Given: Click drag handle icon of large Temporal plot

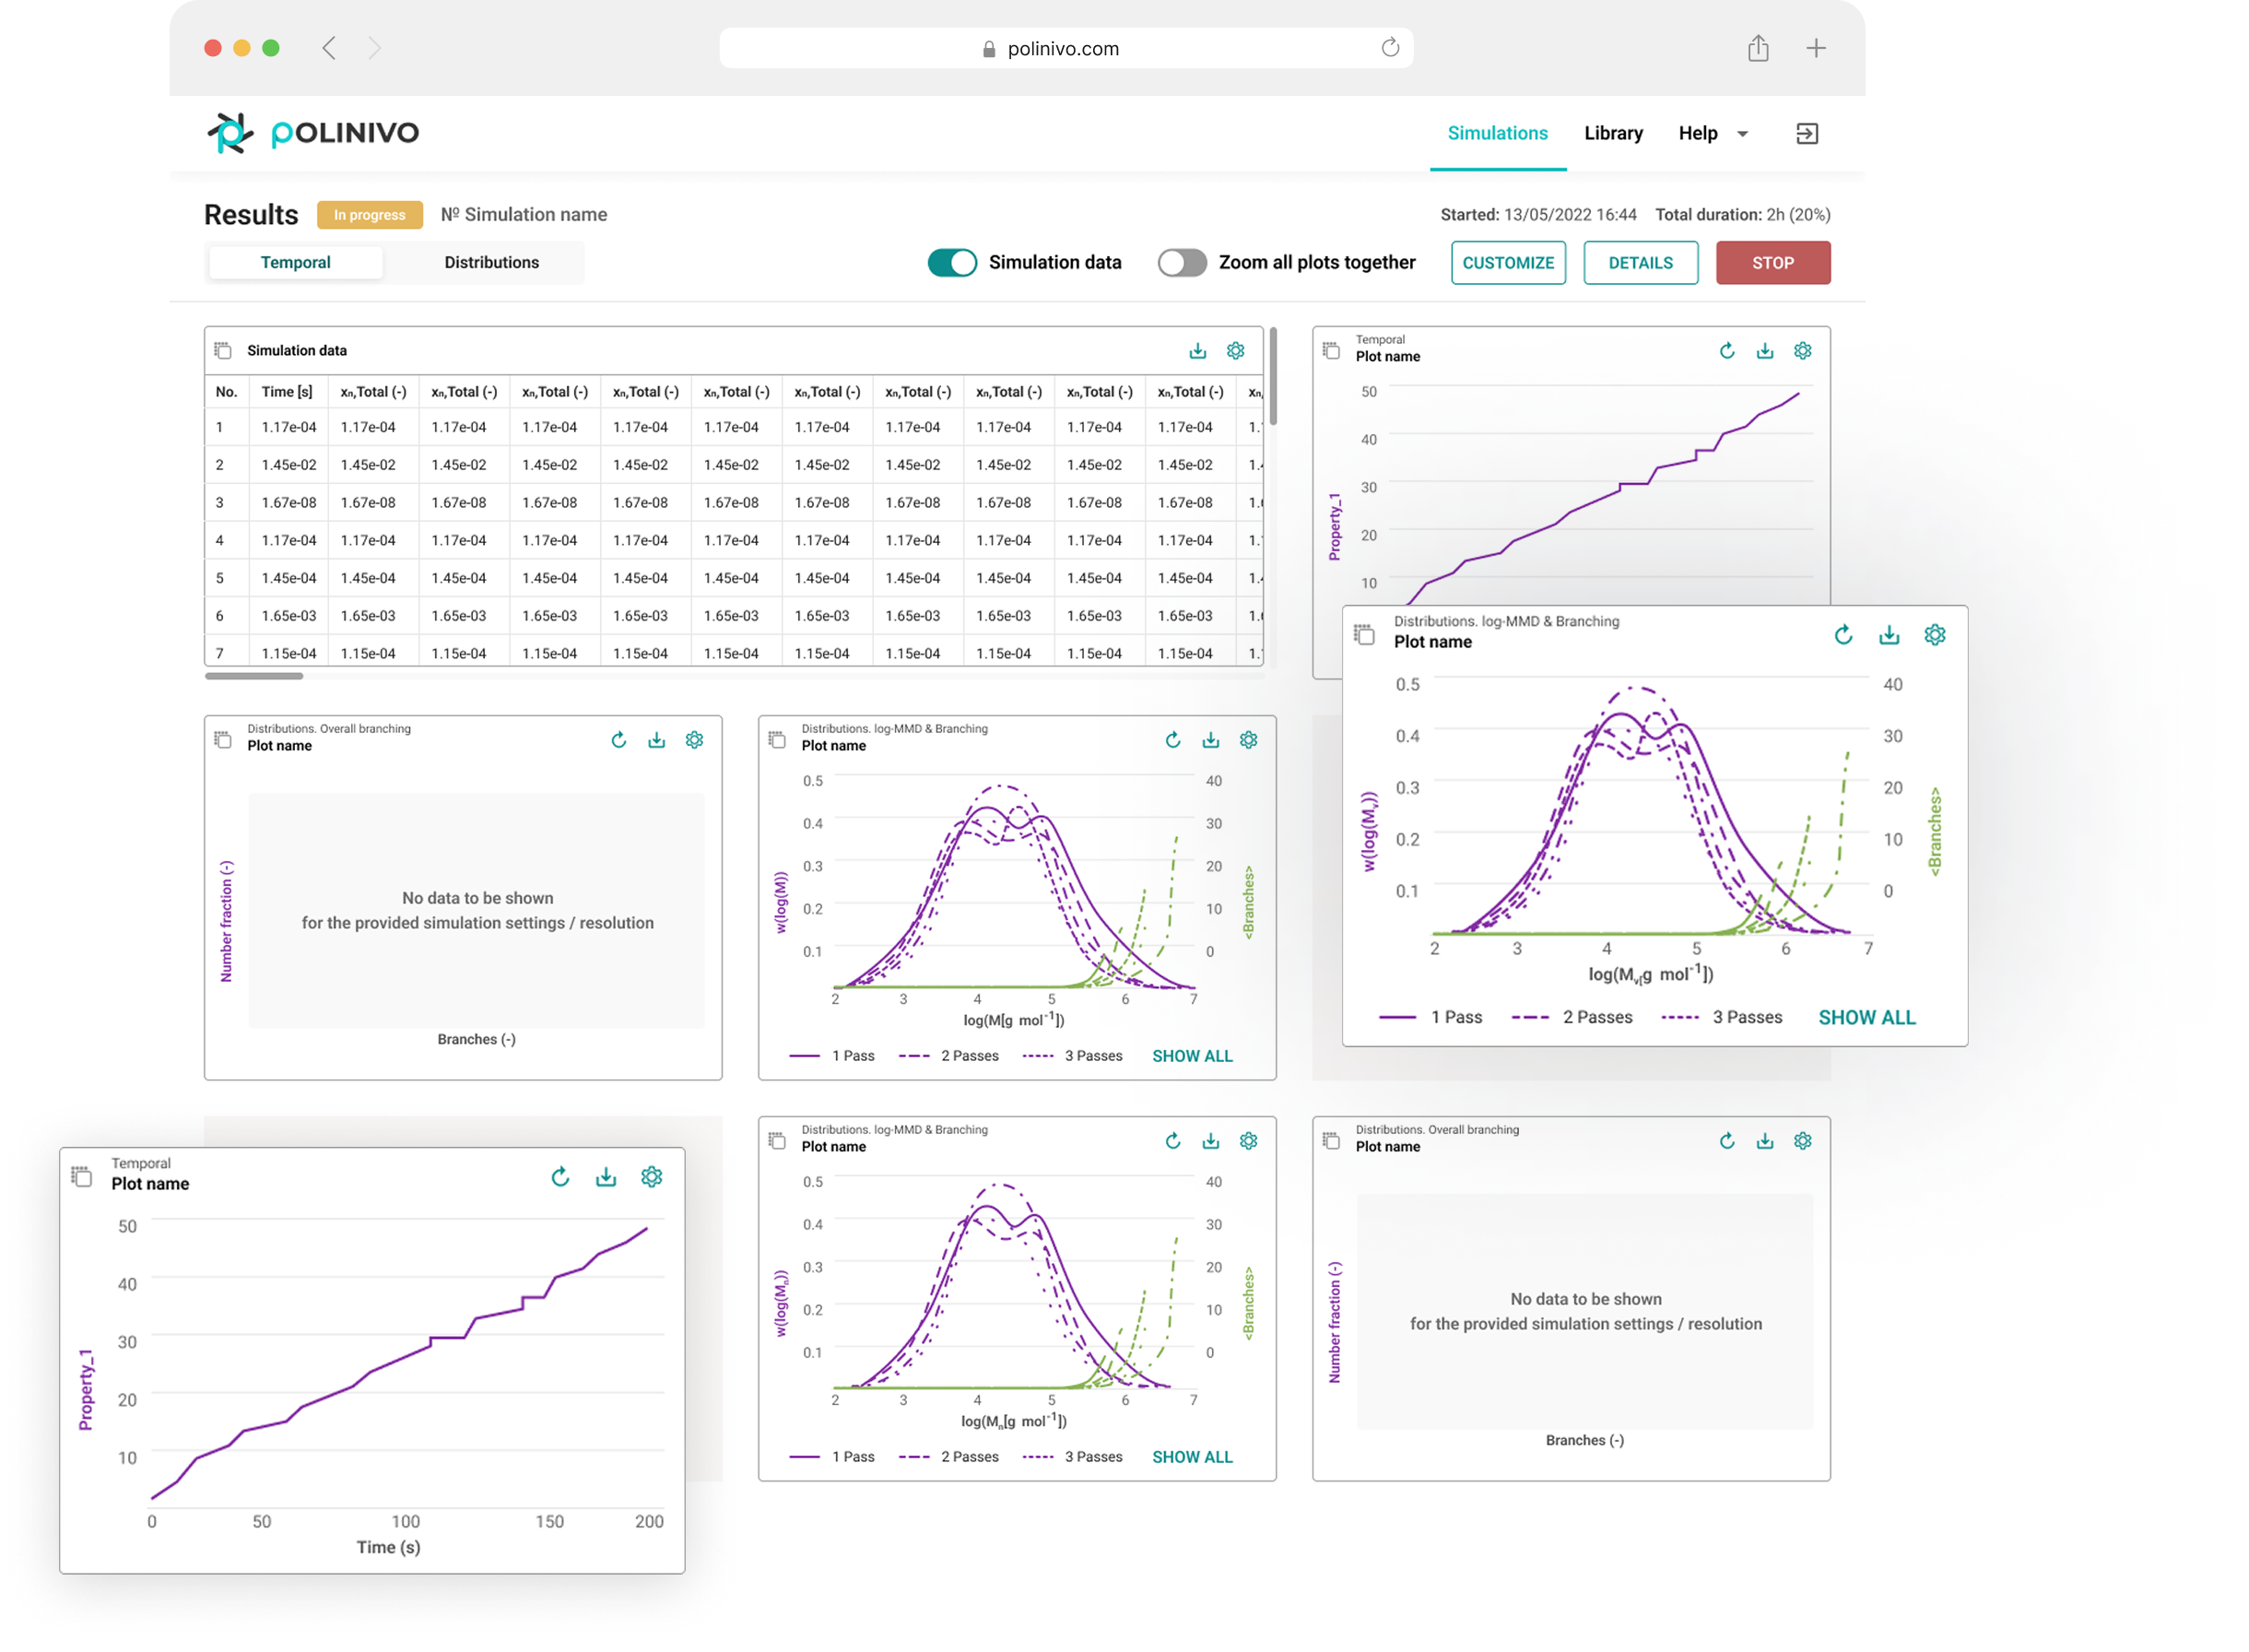Looking at the screenshot, I should point(81,1176).
